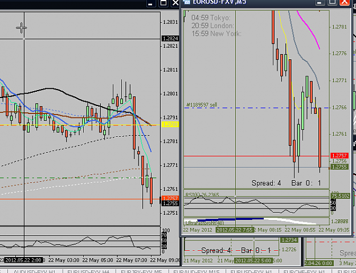Click the 2012.05.22 5:00 time label
The width and height of the screenshot is (356, 273).
click(x=253, y=260)
